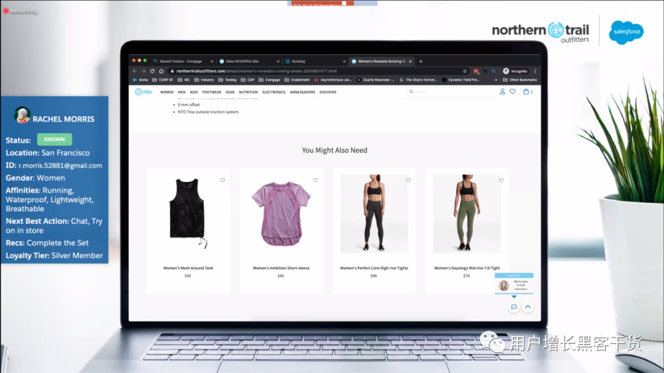Open the MEN menu
This screenshot has width=664, height=373.
click(x=181, y=92)
